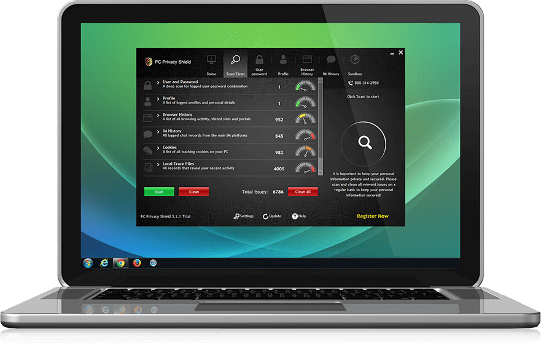Click the 'Click Scan to start' text
Viewport: 541px width, 345px height.
coord(363,97)
